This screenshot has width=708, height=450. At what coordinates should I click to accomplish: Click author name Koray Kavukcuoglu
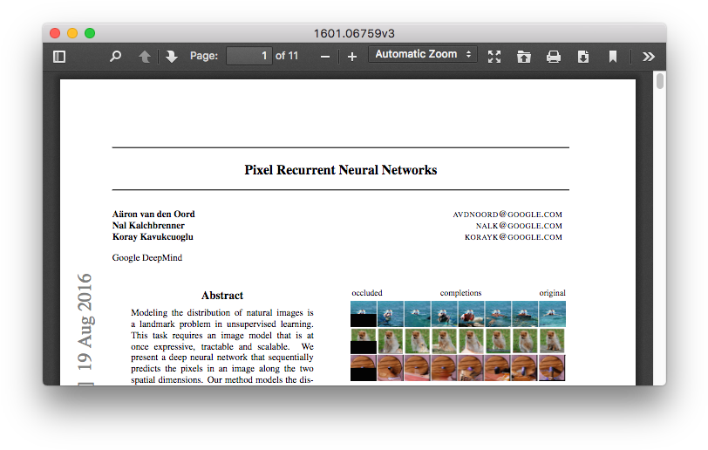point(153,236)
